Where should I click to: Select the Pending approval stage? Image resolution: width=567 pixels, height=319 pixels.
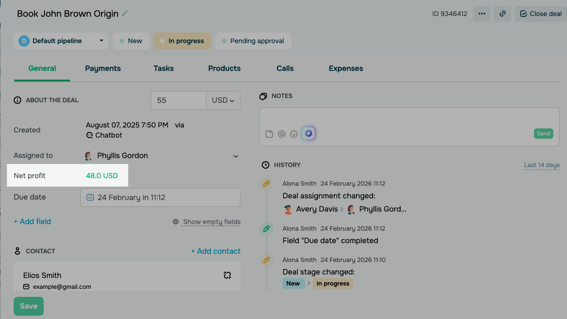click(x=253, y=41)
